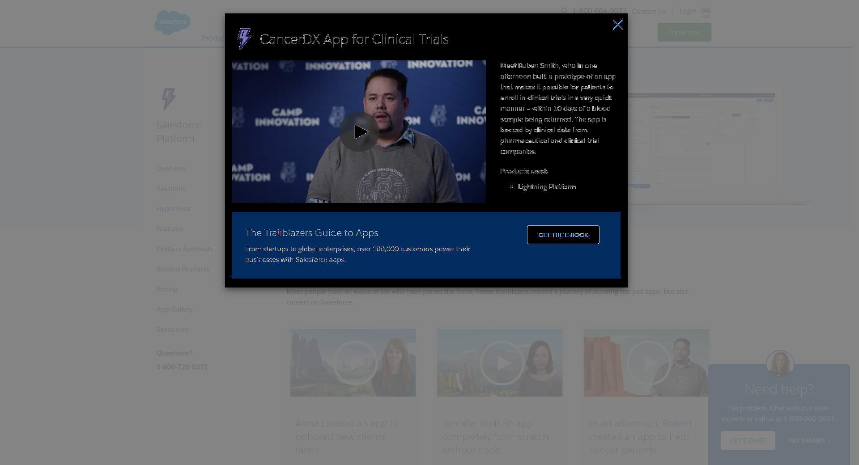This screenshot has width=859, height=465.
Task: Click the user avatar icon next to Login
Action: point(706,12)
